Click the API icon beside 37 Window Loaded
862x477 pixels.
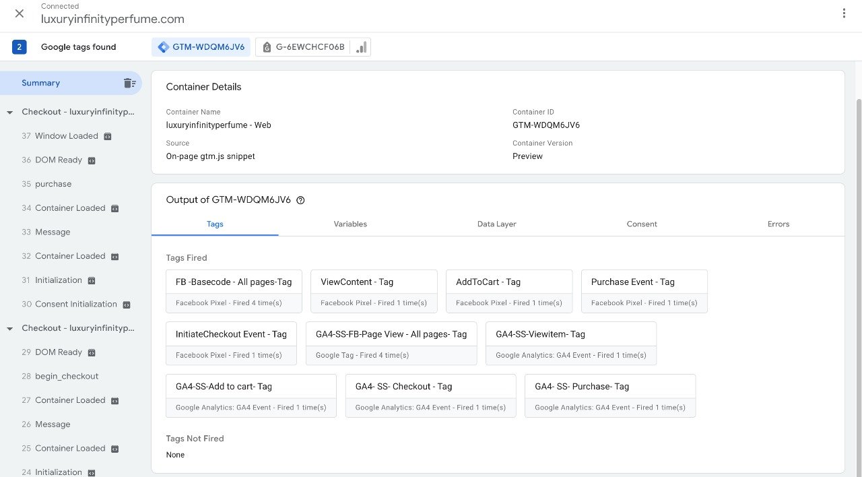click(107, 136)
